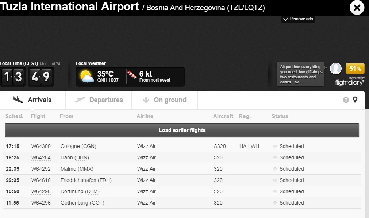Open aircraft registration HA-LWH link
The height and width of the screenshot is (218, 369).
point(249,147)
